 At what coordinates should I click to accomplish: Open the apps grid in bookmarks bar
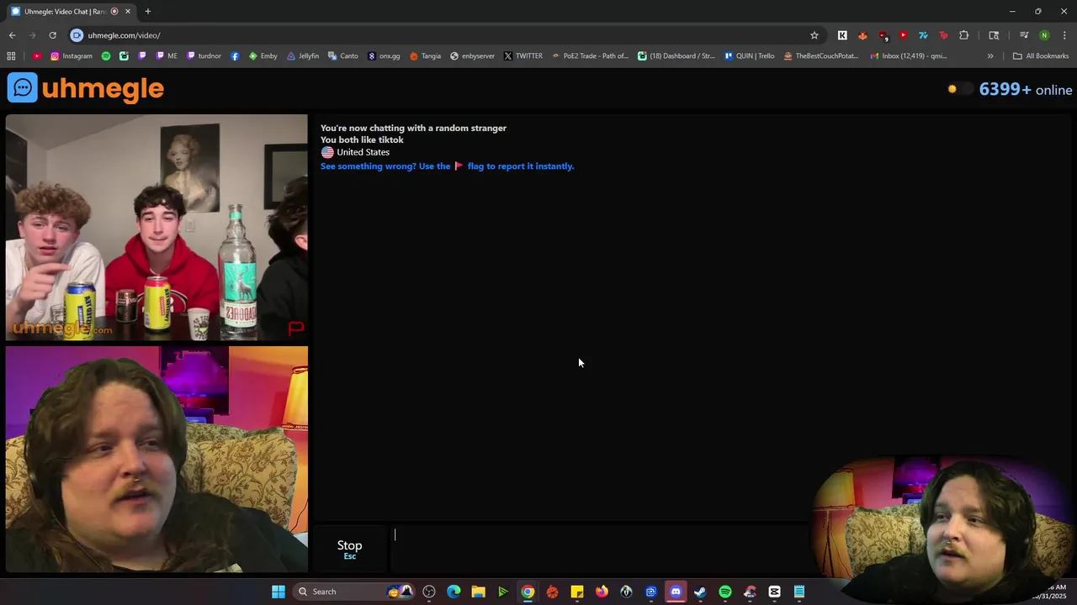pyautogui.click(x=11, y=56)
